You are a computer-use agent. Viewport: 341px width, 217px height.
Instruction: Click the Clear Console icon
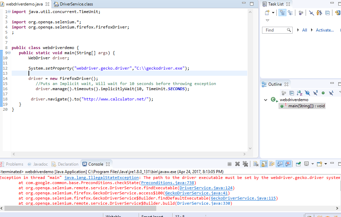256,164
